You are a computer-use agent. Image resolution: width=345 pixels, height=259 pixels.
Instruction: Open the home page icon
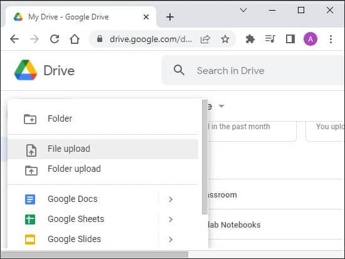[x=75, y=39]
